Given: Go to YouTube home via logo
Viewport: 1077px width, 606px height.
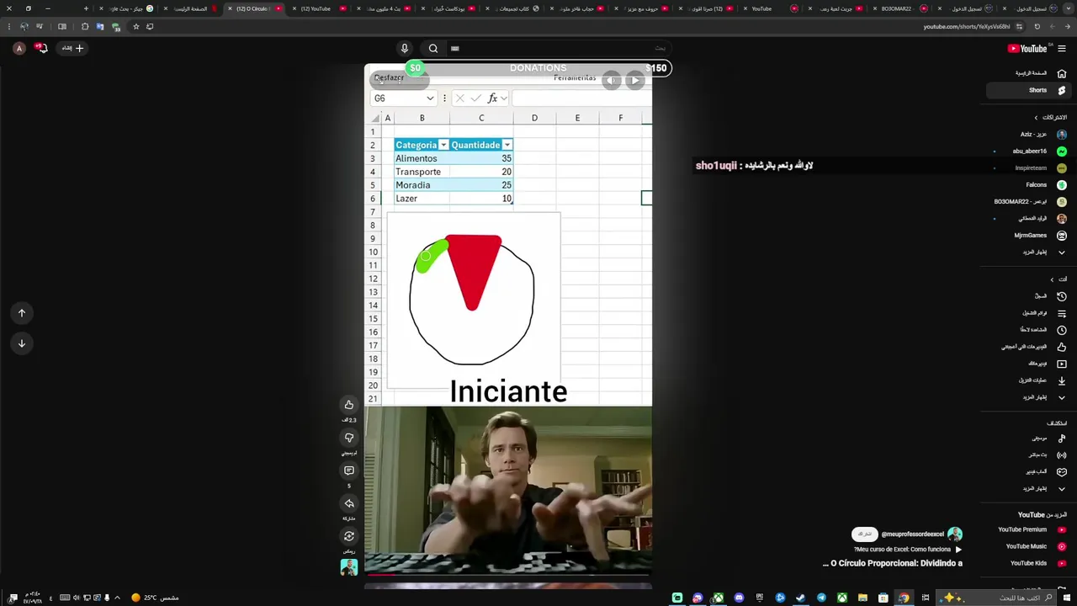Looking at the screenshot, I should 1027,49.
